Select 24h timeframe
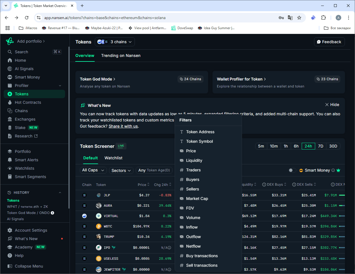355x274 pixels. tap(308, 146)
